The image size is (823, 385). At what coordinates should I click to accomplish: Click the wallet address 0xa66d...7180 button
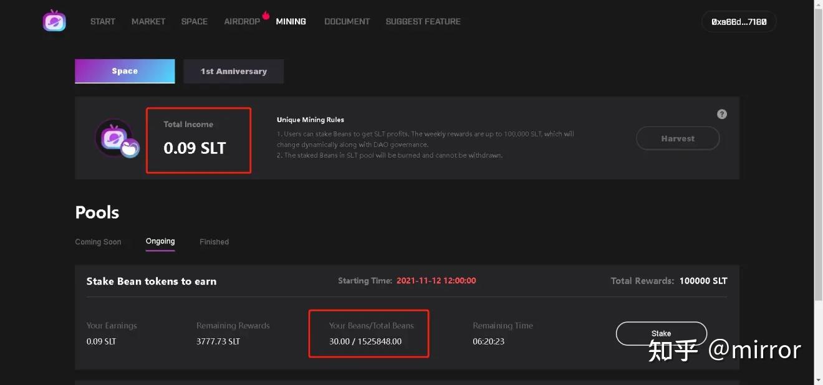pyautogui.click(x=739, y=22)
